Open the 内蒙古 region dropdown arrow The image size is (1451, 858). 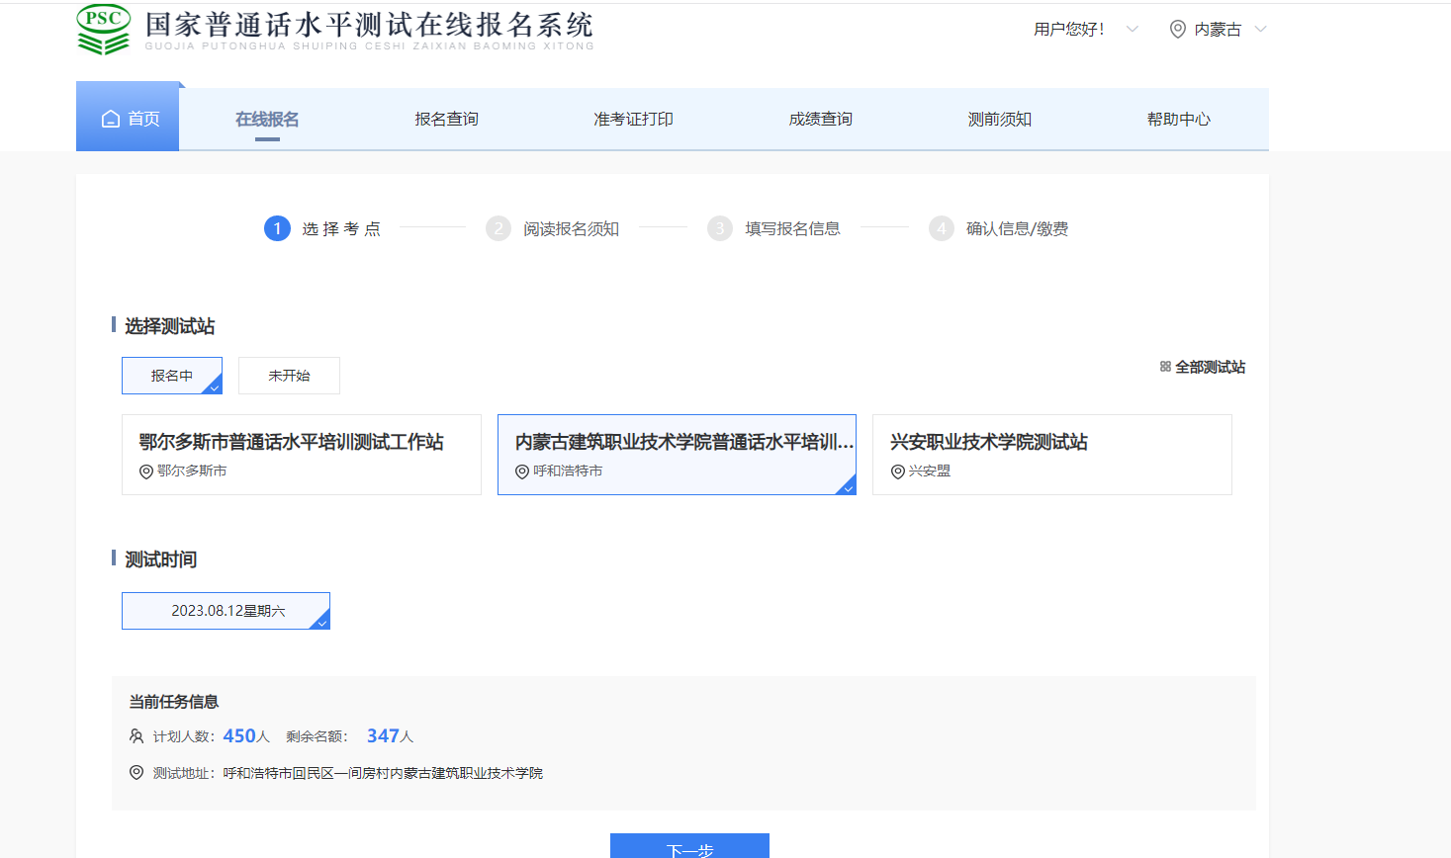(1260, 30)
